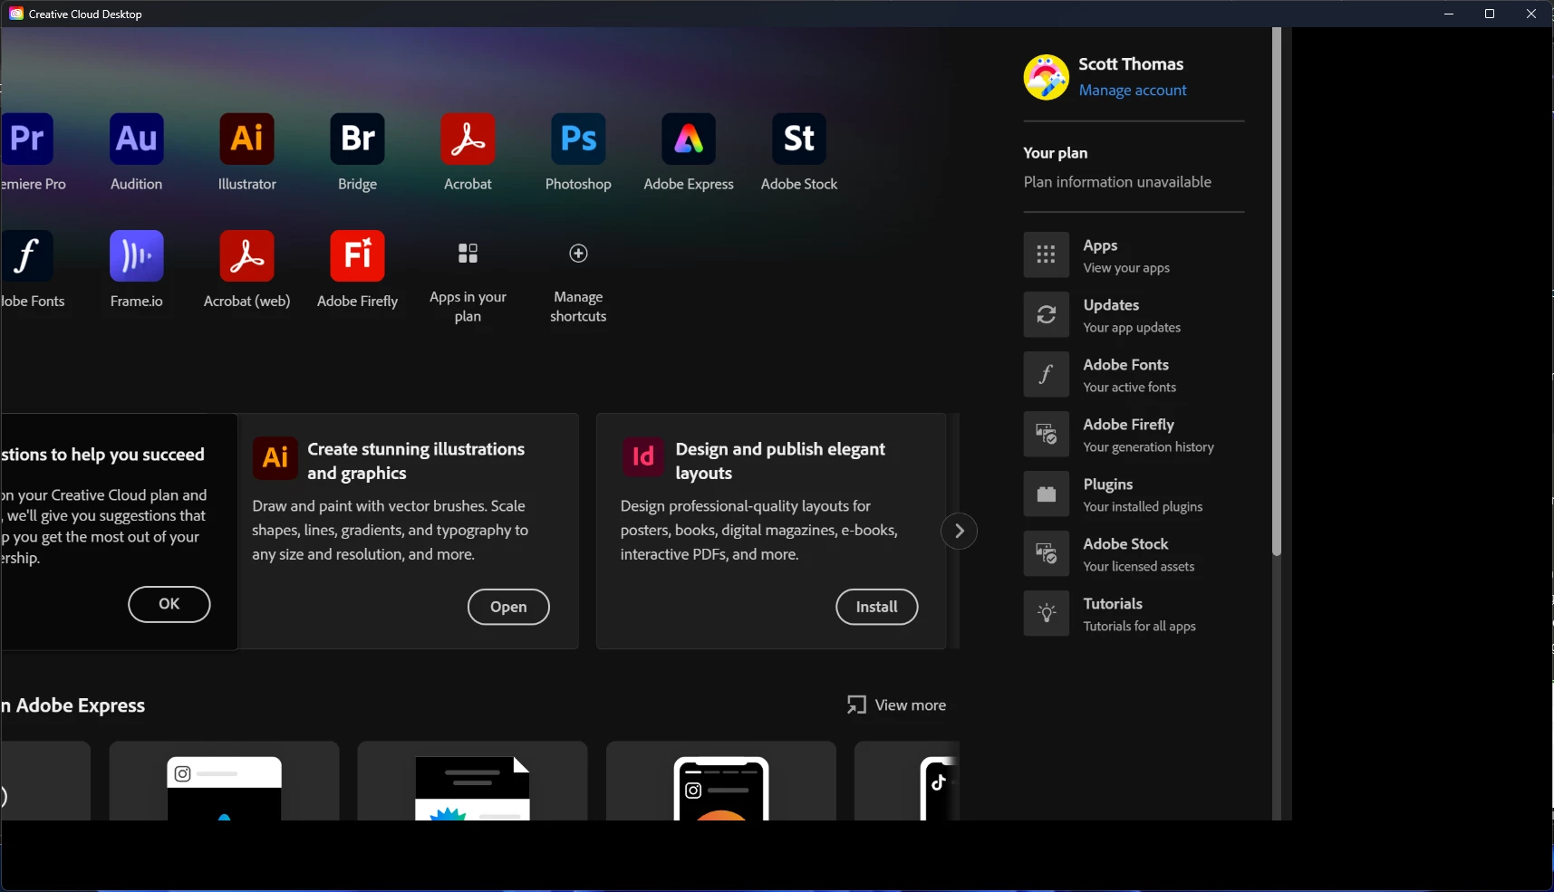Launch Photoshop from the shortcuts row
This screenshot has width=1554, height=892.
click(x=579, y=139)
